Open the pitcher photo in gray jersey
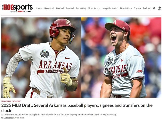 click(121, 57)
